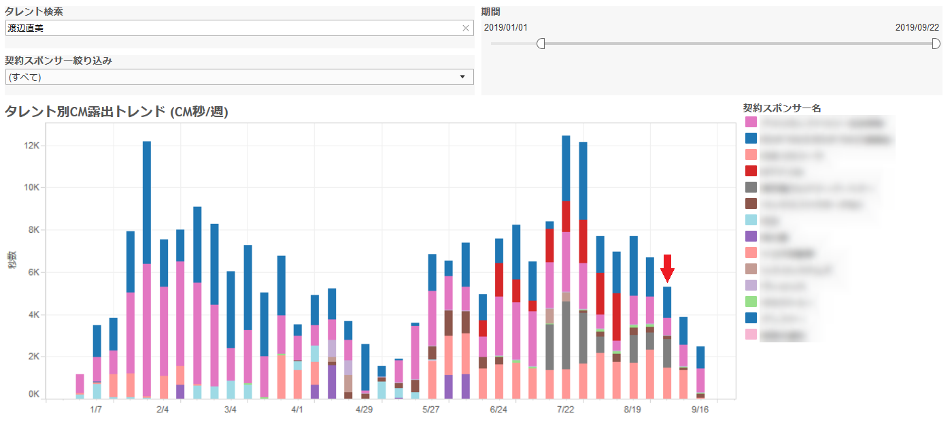Click the right handle of the 期間 slider
The height and width of the screenshot is (424, 950).
tap(936, 44)
